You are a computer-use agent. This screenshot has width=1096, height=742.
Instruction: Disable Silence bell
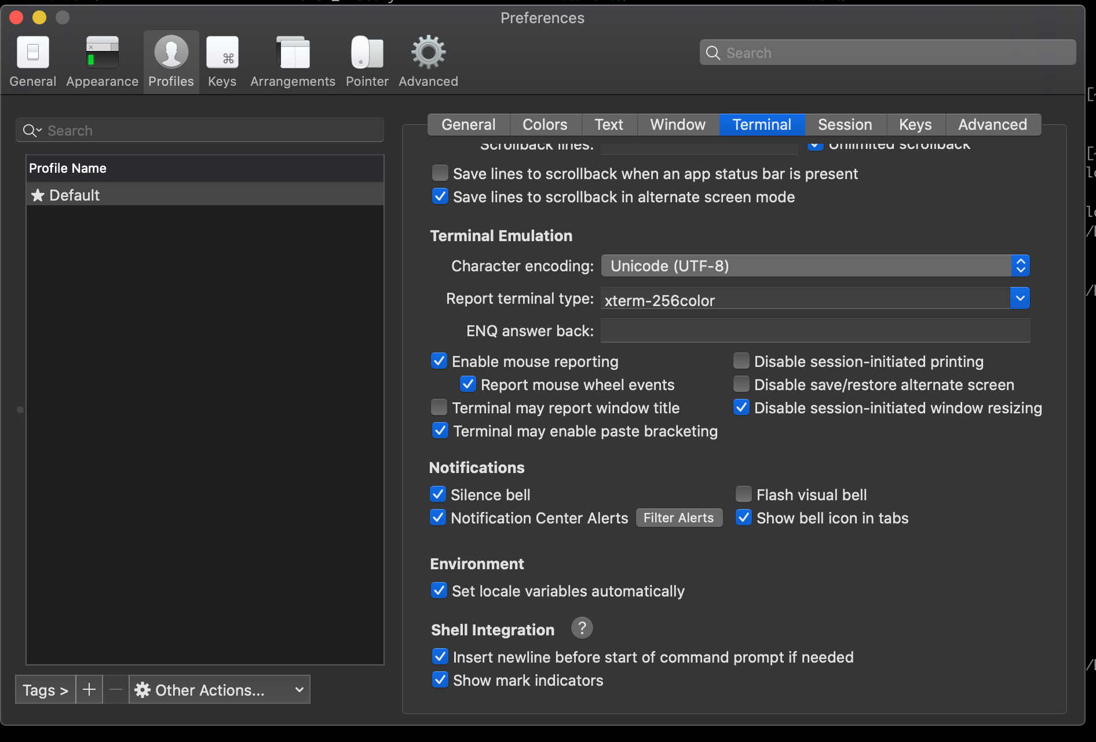click(439, 493)
